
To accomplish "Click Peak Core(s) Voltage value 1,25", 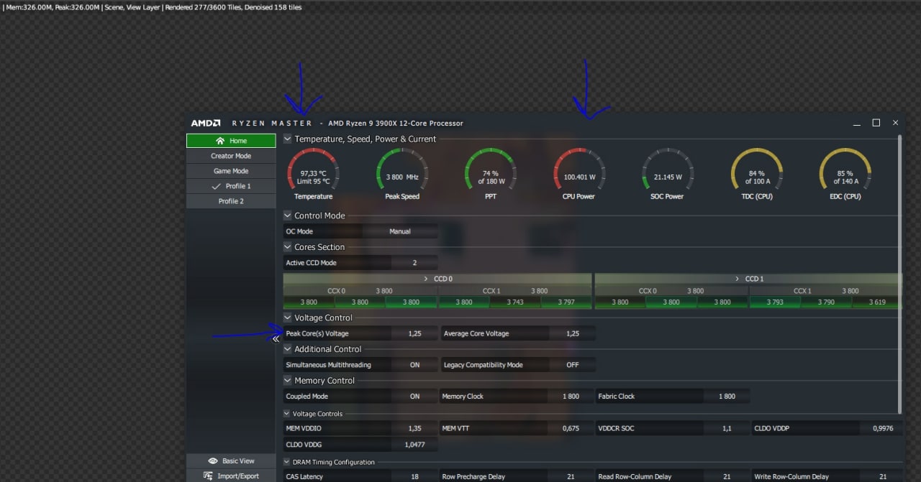I will pyautogui.click(x=414, y=333).
